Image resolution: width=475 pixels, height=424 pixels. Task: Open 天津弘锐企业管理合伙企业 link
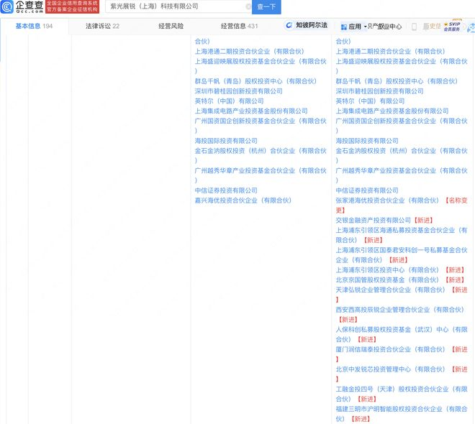(390, 290)
